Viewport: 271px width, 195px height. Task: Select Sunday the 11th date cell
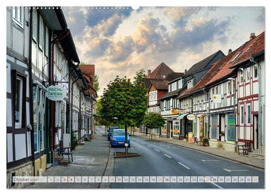119,179
